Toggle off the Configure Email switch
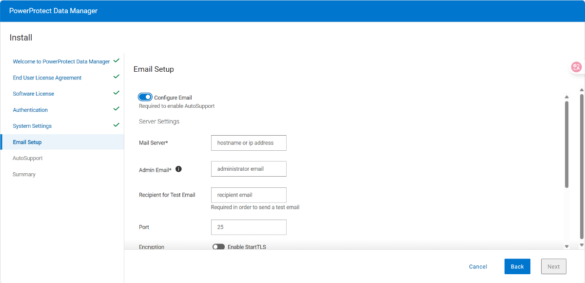585x283 pixels. tap(145, 97)
